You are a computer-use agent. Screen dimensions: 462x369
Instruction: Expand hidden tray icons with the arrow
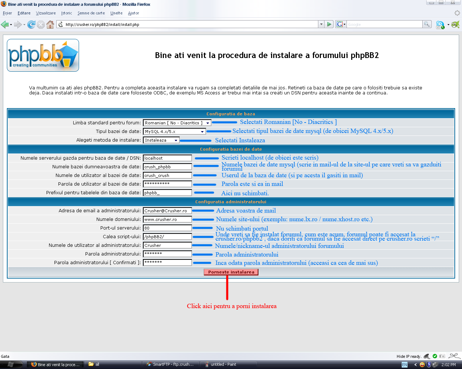[x=415, y=365]
